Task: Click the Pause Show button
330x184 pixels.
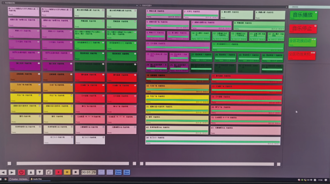Action: 118,172
